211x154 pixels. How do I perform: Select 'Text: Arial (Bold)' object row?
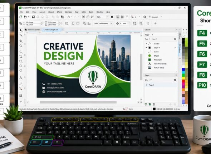click(x=161, y=64)
